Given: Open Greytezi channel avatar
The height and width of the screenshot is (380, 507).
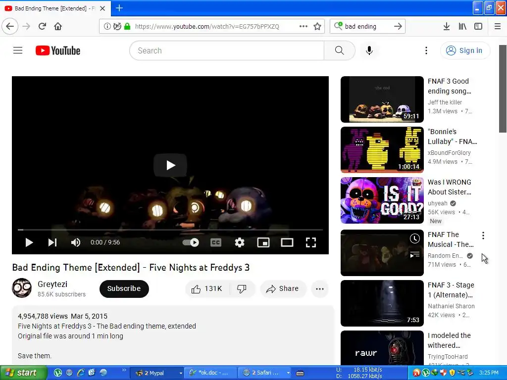Looking at the screenshot, I should (22, 288).
